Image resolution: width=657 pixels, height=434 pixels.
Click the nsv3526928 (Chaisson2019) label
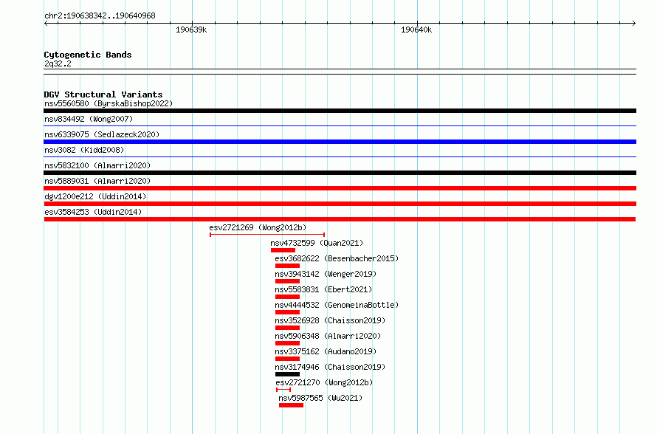click(330, 320)
